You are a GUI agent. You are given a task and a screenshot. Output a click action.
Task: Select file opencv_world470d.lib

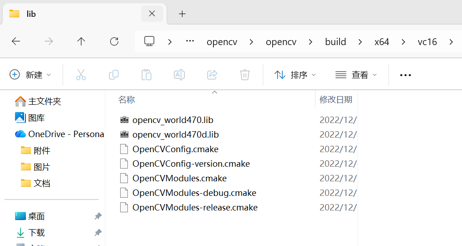[176, 134]
